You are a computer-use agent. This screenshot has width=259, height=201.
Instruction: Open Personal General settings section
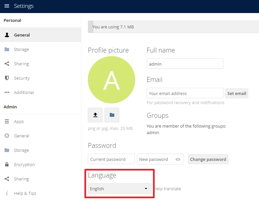[x=22, y=35]
